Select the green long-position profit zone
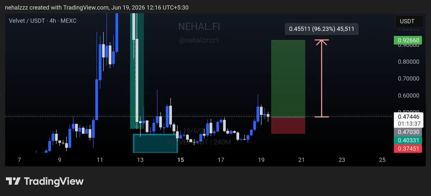 [288, 78]
